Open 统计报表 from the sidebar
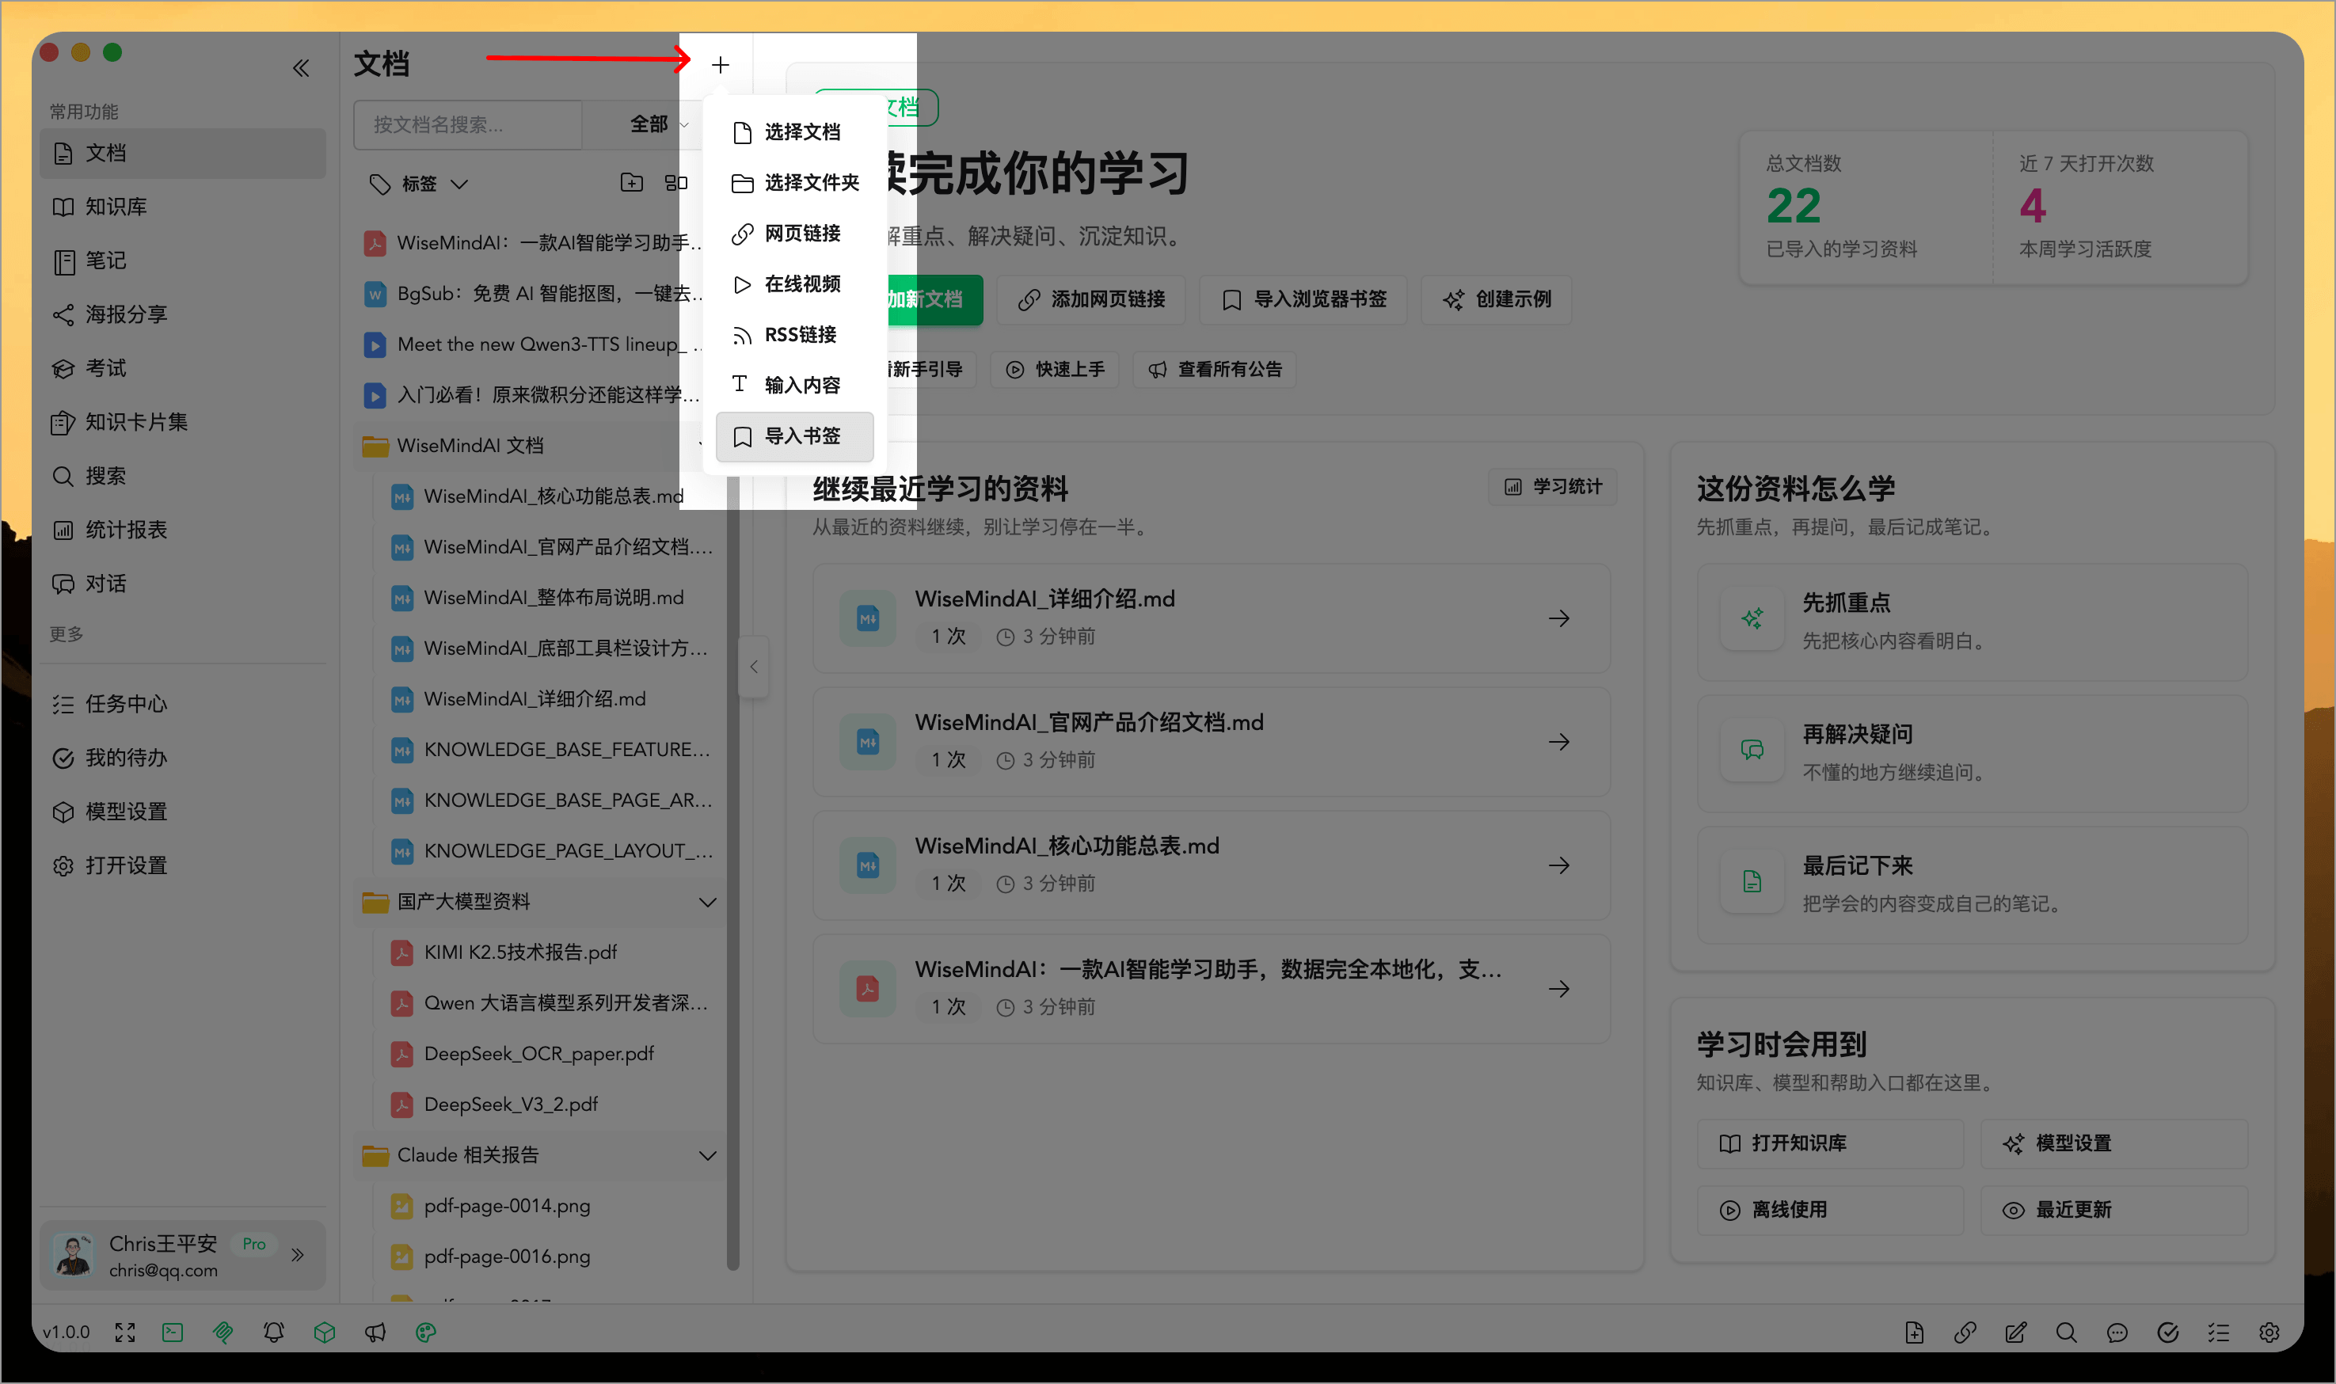This screenshot has width=2336, height=1384. point(125,529)
